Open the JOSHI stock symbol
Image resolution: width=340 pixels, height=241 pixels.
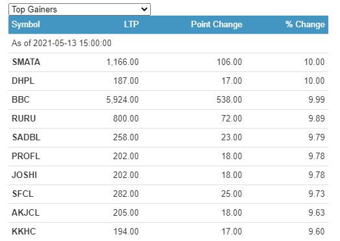pyautogui.click(x=24, y=175)
